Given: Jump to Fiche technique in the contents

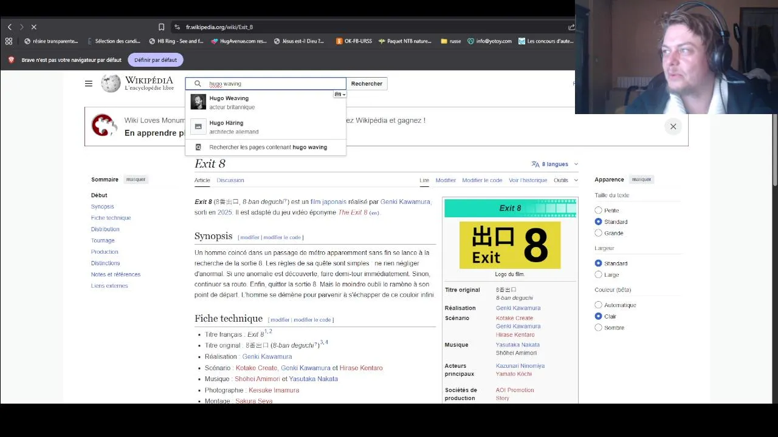Looking at the screenshot, I should pos(111,218).
